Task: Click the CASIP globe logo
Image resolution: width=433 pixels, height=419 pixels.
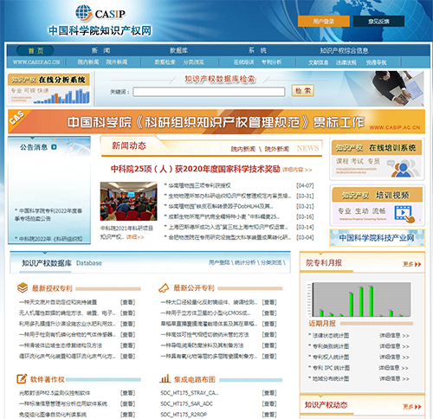Action: (84, 13)
